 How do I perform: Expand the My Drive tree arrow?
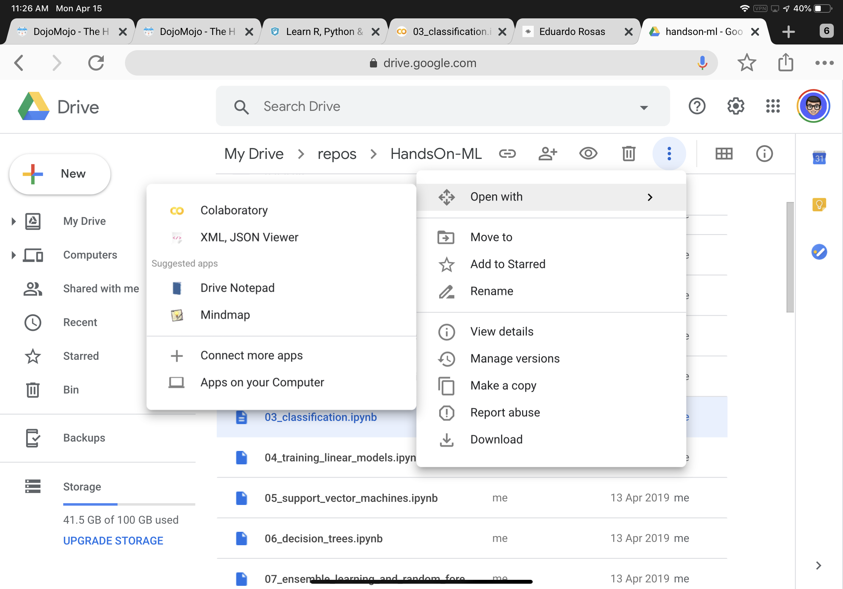tap(13, 221)
